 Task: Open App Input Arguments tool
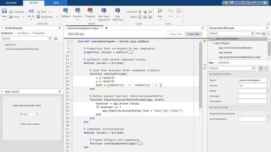[104, 11]
